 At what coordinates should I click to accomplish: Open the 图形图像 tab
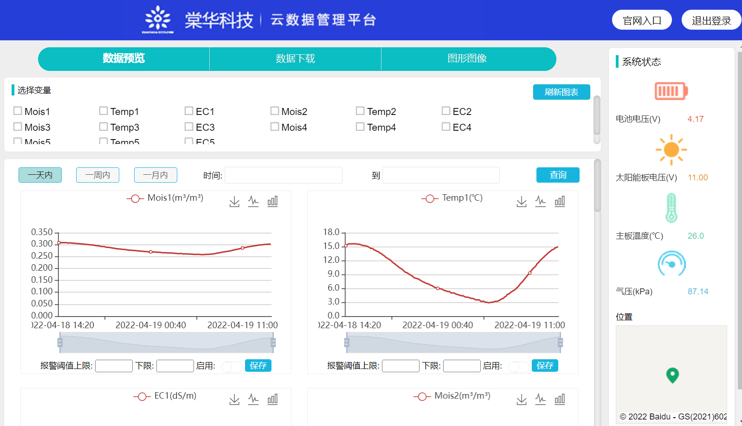tap(467, 58)
